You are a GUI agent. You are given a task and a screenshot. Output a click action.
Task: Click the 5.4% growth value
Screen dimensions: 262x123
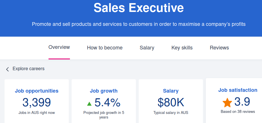click(107, 102)
